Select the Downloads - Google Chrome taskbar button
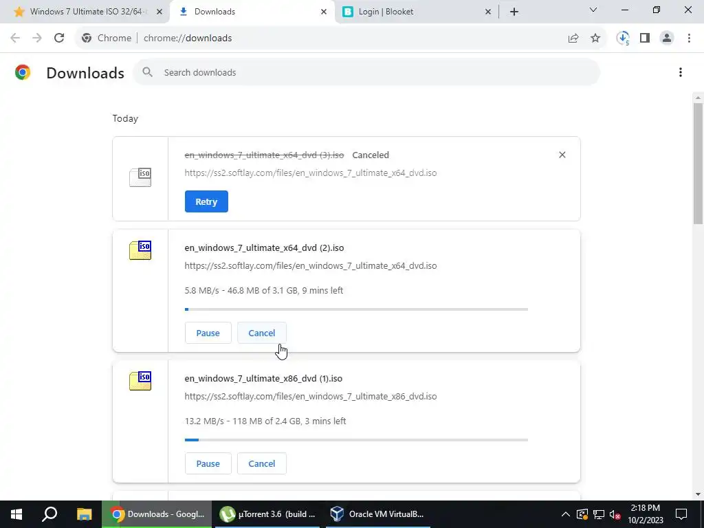 [x=157, y=514]
